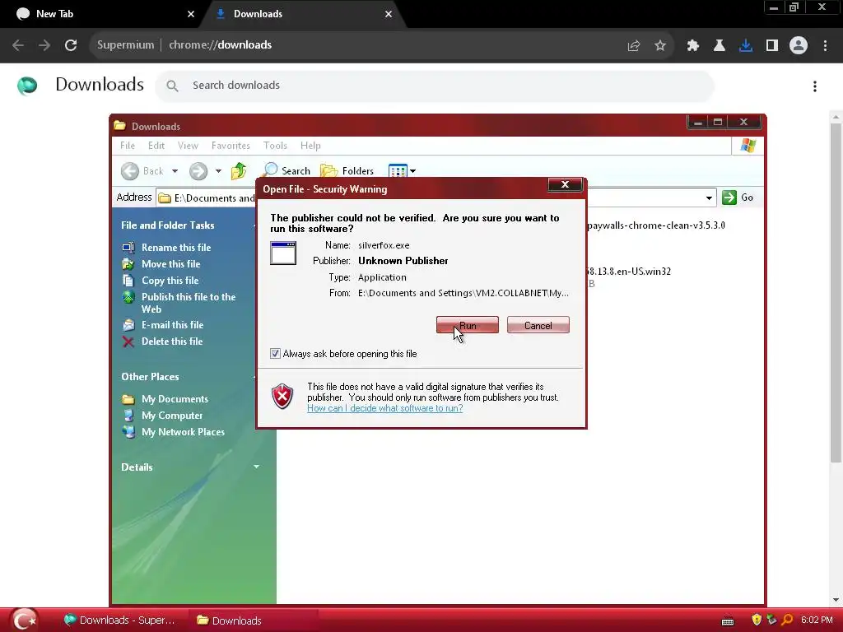Screen dimensions: 843x632
Task: Close the Security Warning dialog with X
Action: click(x=565, y=184)
